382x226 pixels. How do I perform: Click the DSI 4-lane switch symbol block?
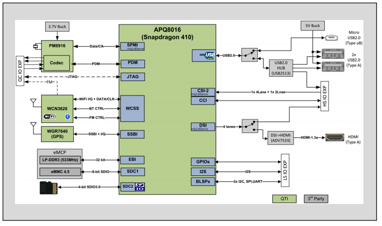[x=250, y=126]
